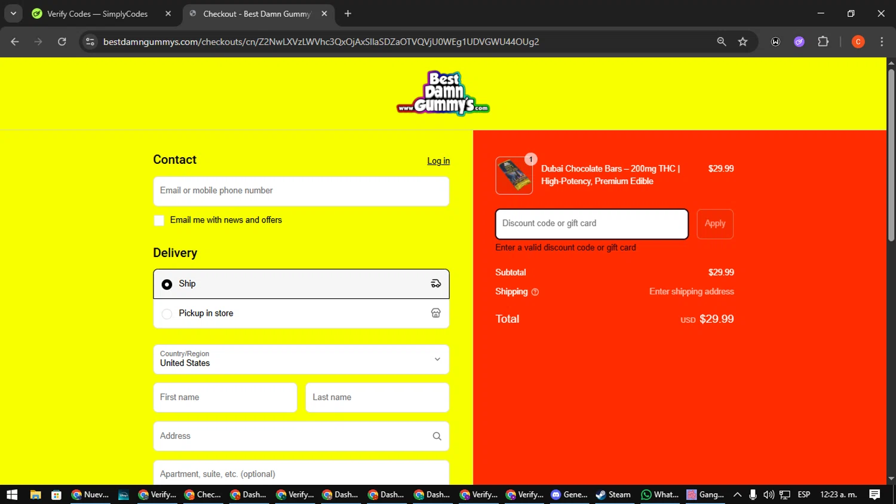
Task: Click the Log in link
Action: point(438,161)
